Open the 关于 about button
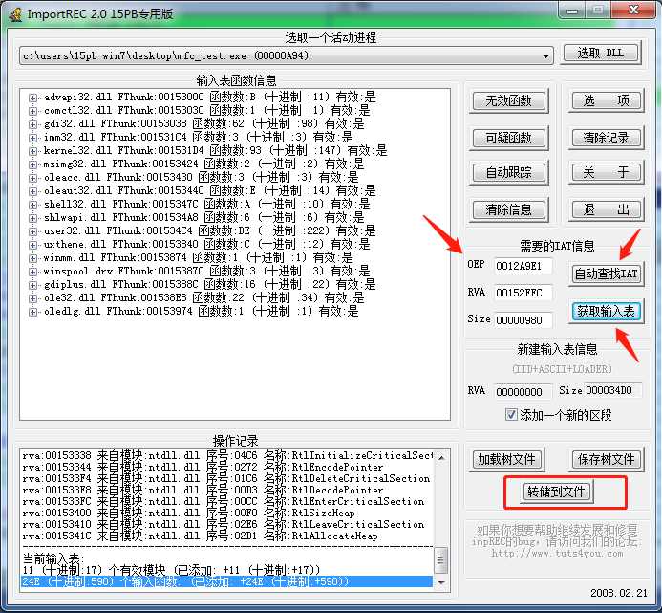This screenshot has height=613, width=662. (607, 172)
